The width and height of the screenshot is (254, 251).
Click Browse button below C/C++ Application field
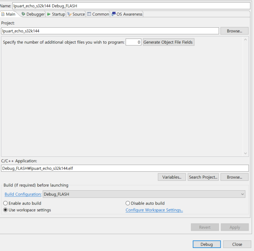coord(234,177)
